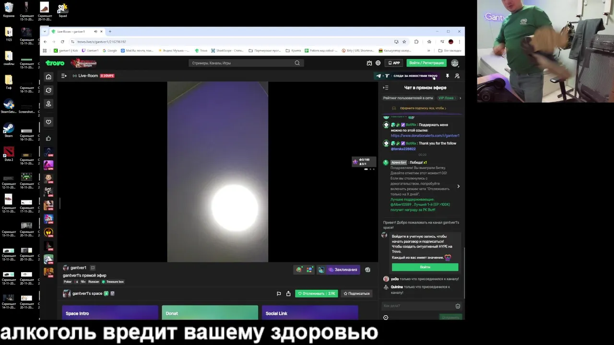Screen dimensions: 614x345
Task: Open the chat gift box icon
Action: click(458, 306)
